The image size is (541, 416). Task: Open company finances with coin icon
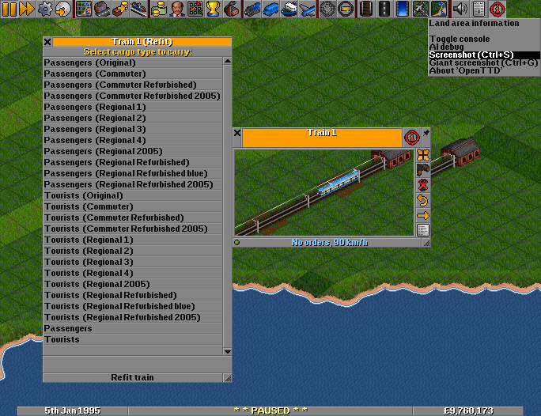159,9
